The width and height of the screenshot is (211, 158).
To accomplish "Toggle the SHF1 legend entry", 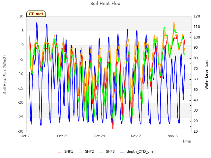I will click(65, 151).
